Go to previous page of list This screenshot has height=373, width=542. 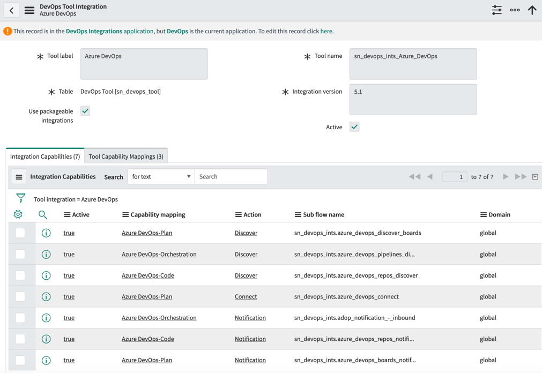429,177
